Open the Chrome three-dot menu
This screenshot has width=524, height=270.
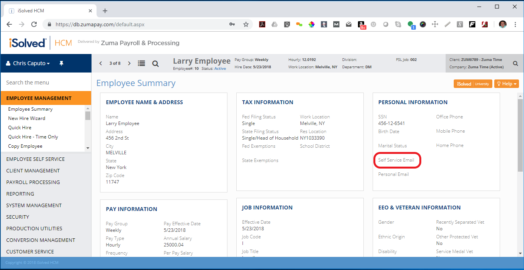click(x=515, y=24)
